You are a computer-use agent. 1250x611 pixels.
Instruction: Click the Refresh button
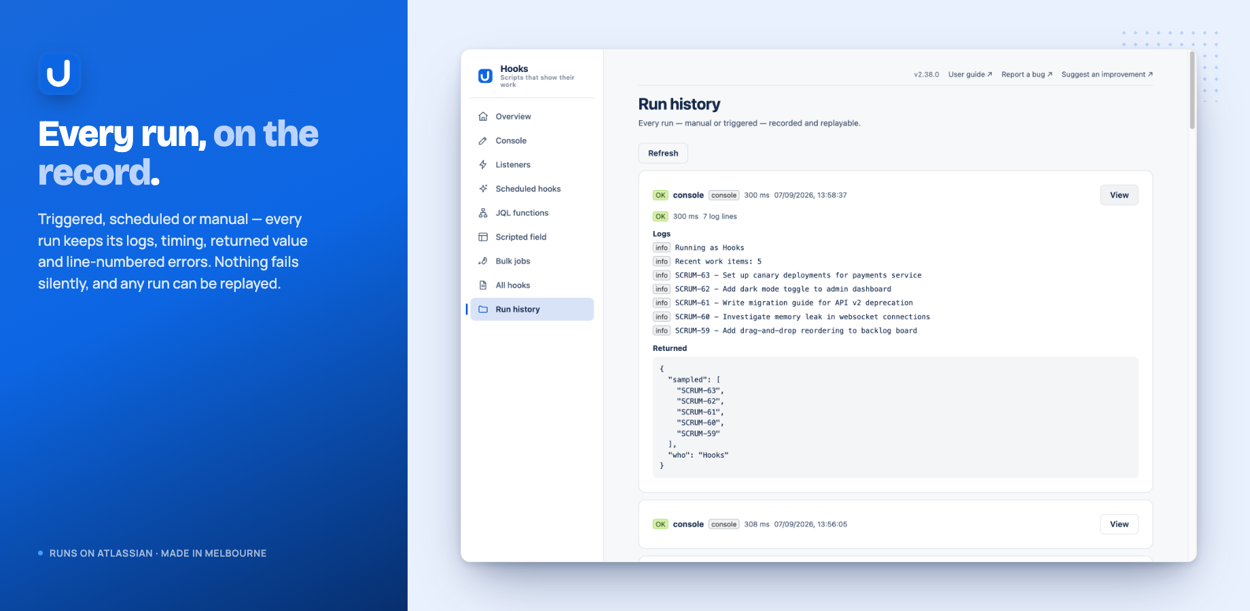click(663, 153)
